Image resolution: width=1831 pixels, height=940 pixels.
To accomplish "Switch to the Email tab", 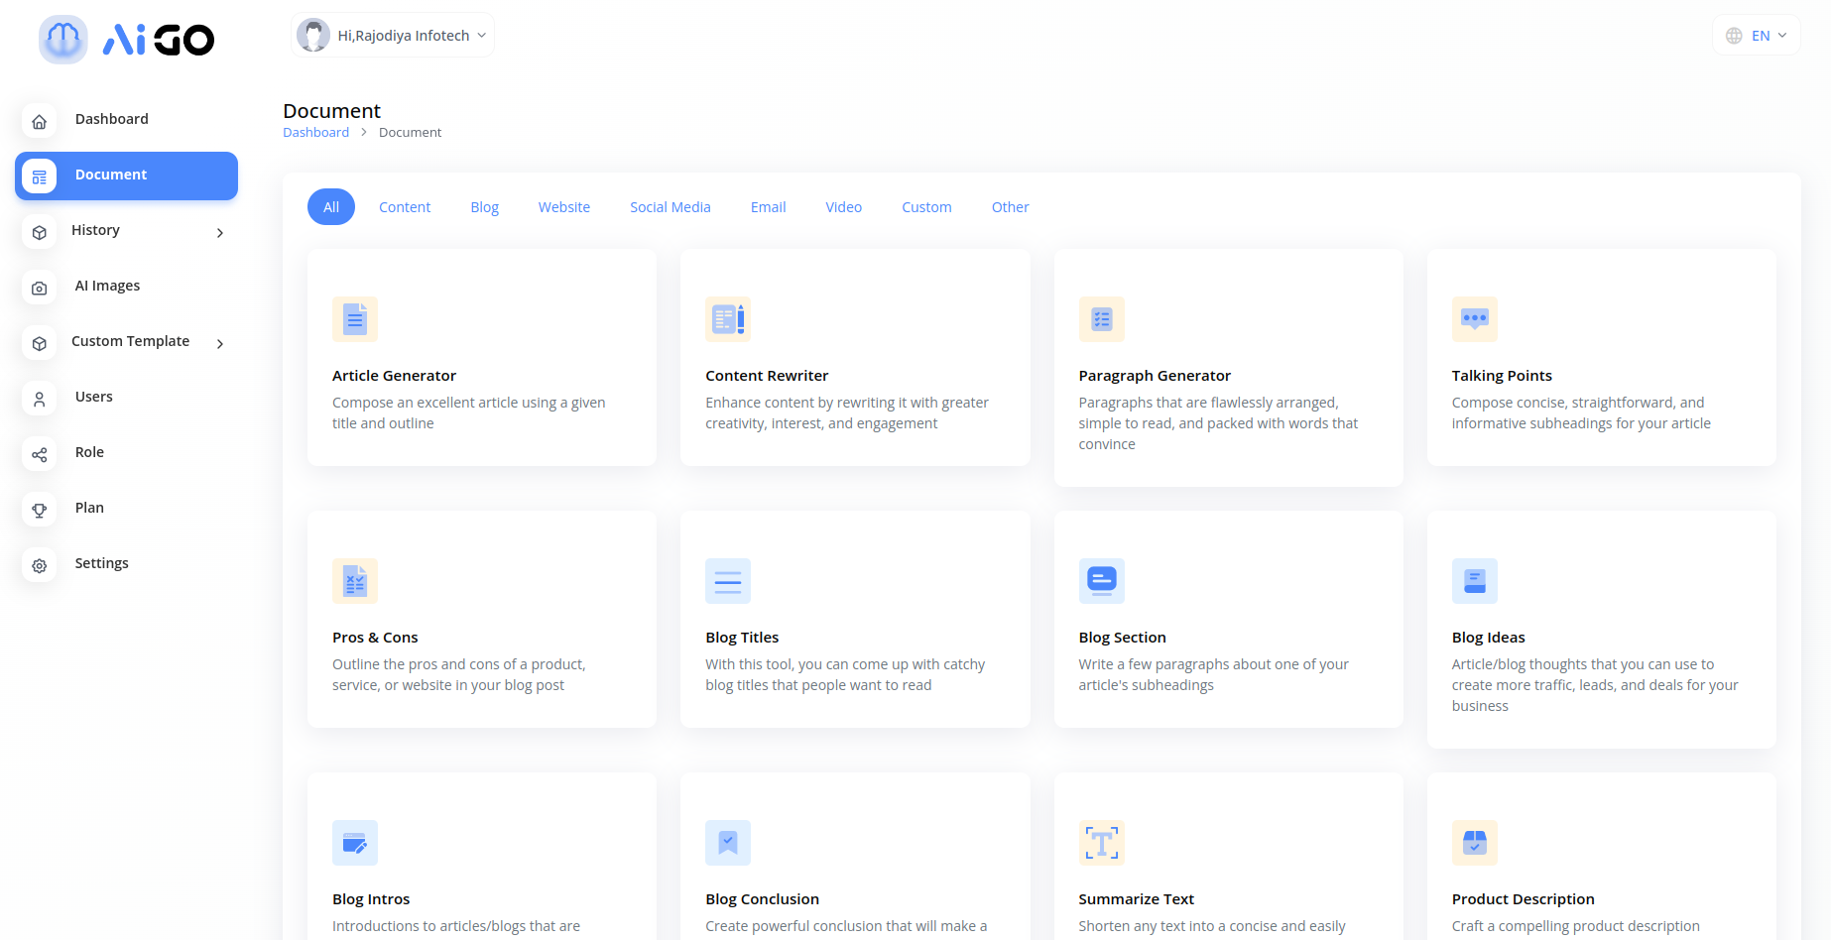I will pyautogui.click(x=768, y=207).
